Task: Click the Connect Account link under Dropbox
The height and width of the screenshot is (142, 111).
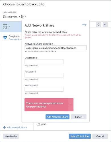Action: (x=15, y=39)
